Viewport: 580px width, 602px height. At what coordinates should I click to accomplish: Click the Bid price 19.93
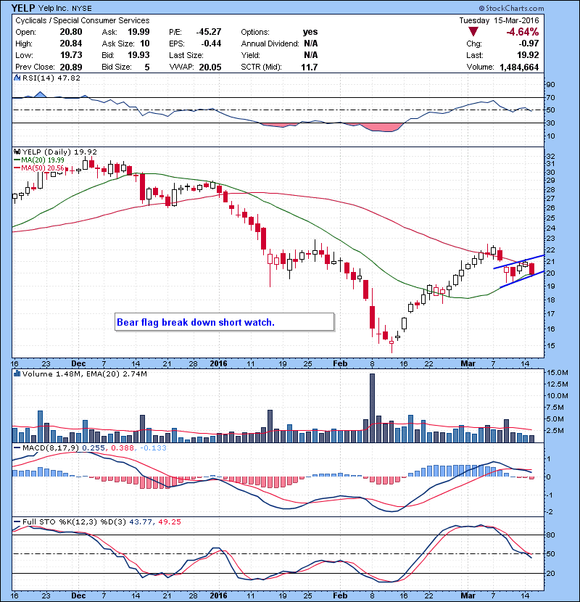138,55
